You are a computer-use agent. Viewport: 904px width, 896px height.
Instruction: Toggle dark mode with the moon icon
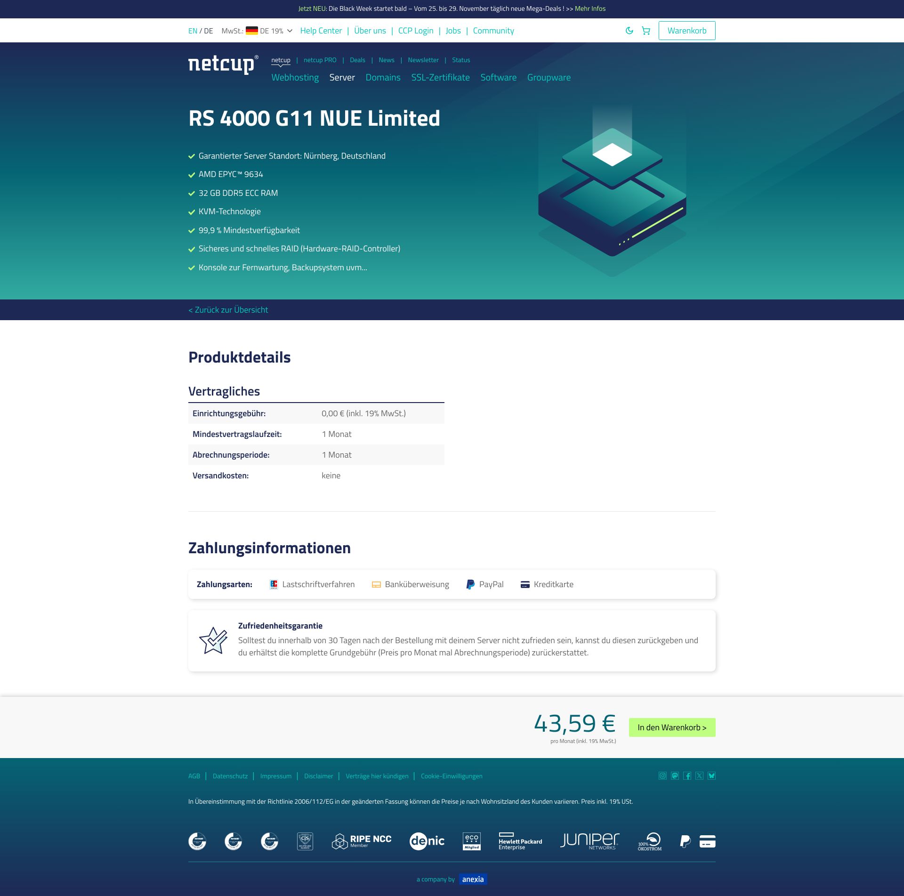tap(629, 31)
